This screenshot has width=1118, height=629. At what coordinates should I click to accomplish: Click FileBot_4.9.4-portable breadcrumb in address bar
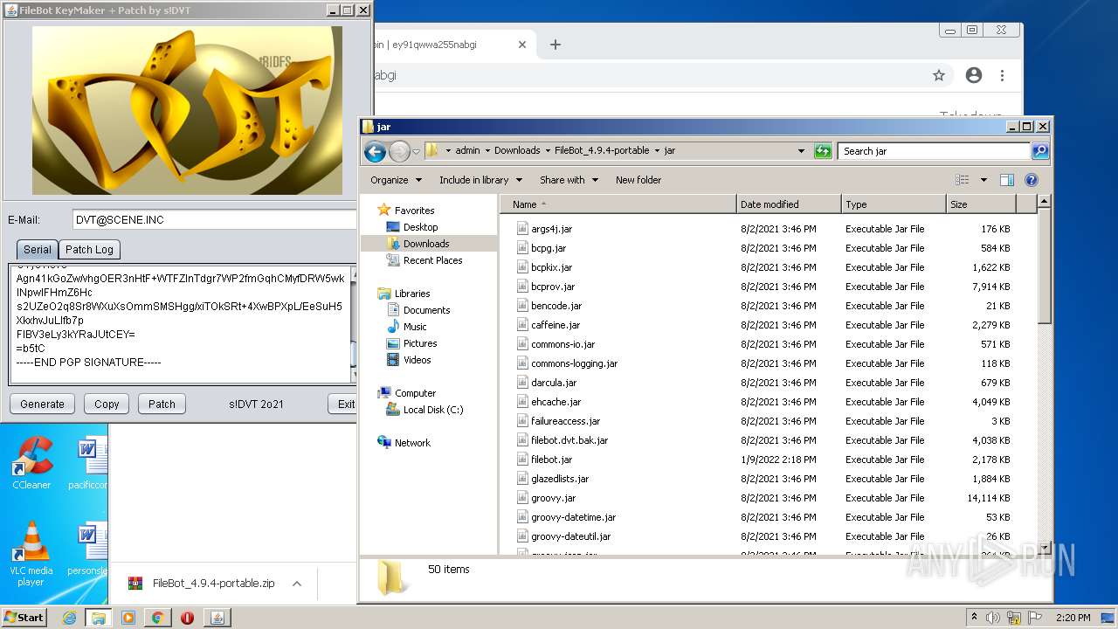coord(602,150)
